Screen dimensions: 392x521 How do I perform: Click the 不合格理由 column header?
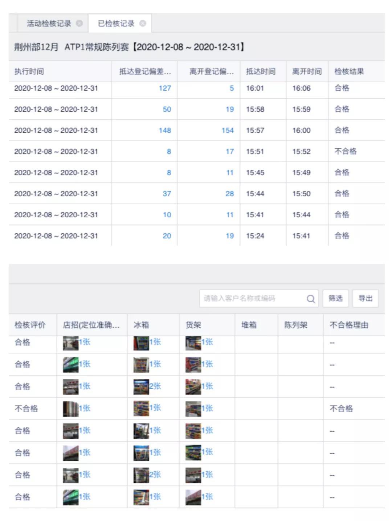tap(348, 325)
